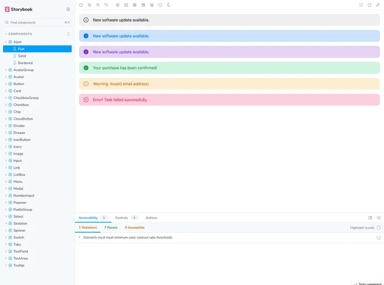Show the 7 Passes sub-tab
Screen dimensions: 384x285
(x=111, y=228)
